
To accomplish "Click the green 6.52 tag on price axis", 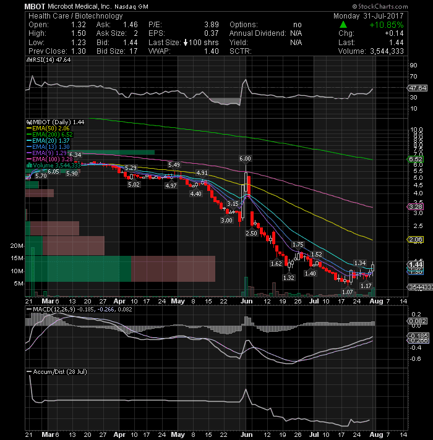I will click(416, 159).
